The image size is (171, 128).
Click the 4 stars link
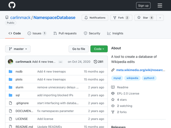(x=122, y=99)
